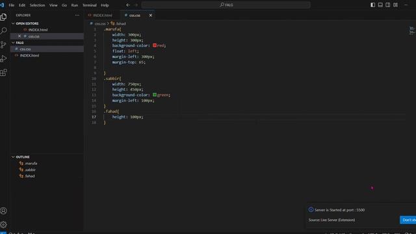Select css.css in FALG folder

point(25,49)
